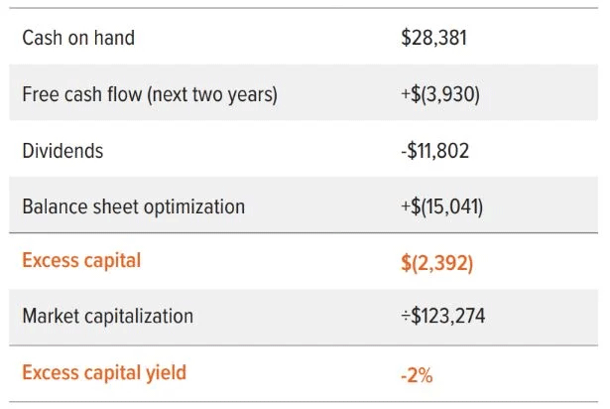Click the Free cash flow row label
This screenshot has width=610, height=409.
pyautogui.click(x=149, y=95)
